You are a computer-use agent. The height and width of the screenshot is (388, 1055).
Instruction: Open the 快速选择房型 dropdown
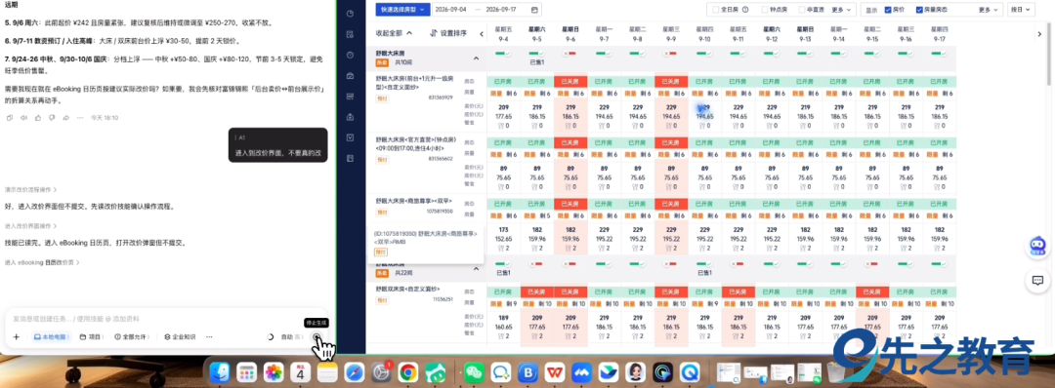402,10
